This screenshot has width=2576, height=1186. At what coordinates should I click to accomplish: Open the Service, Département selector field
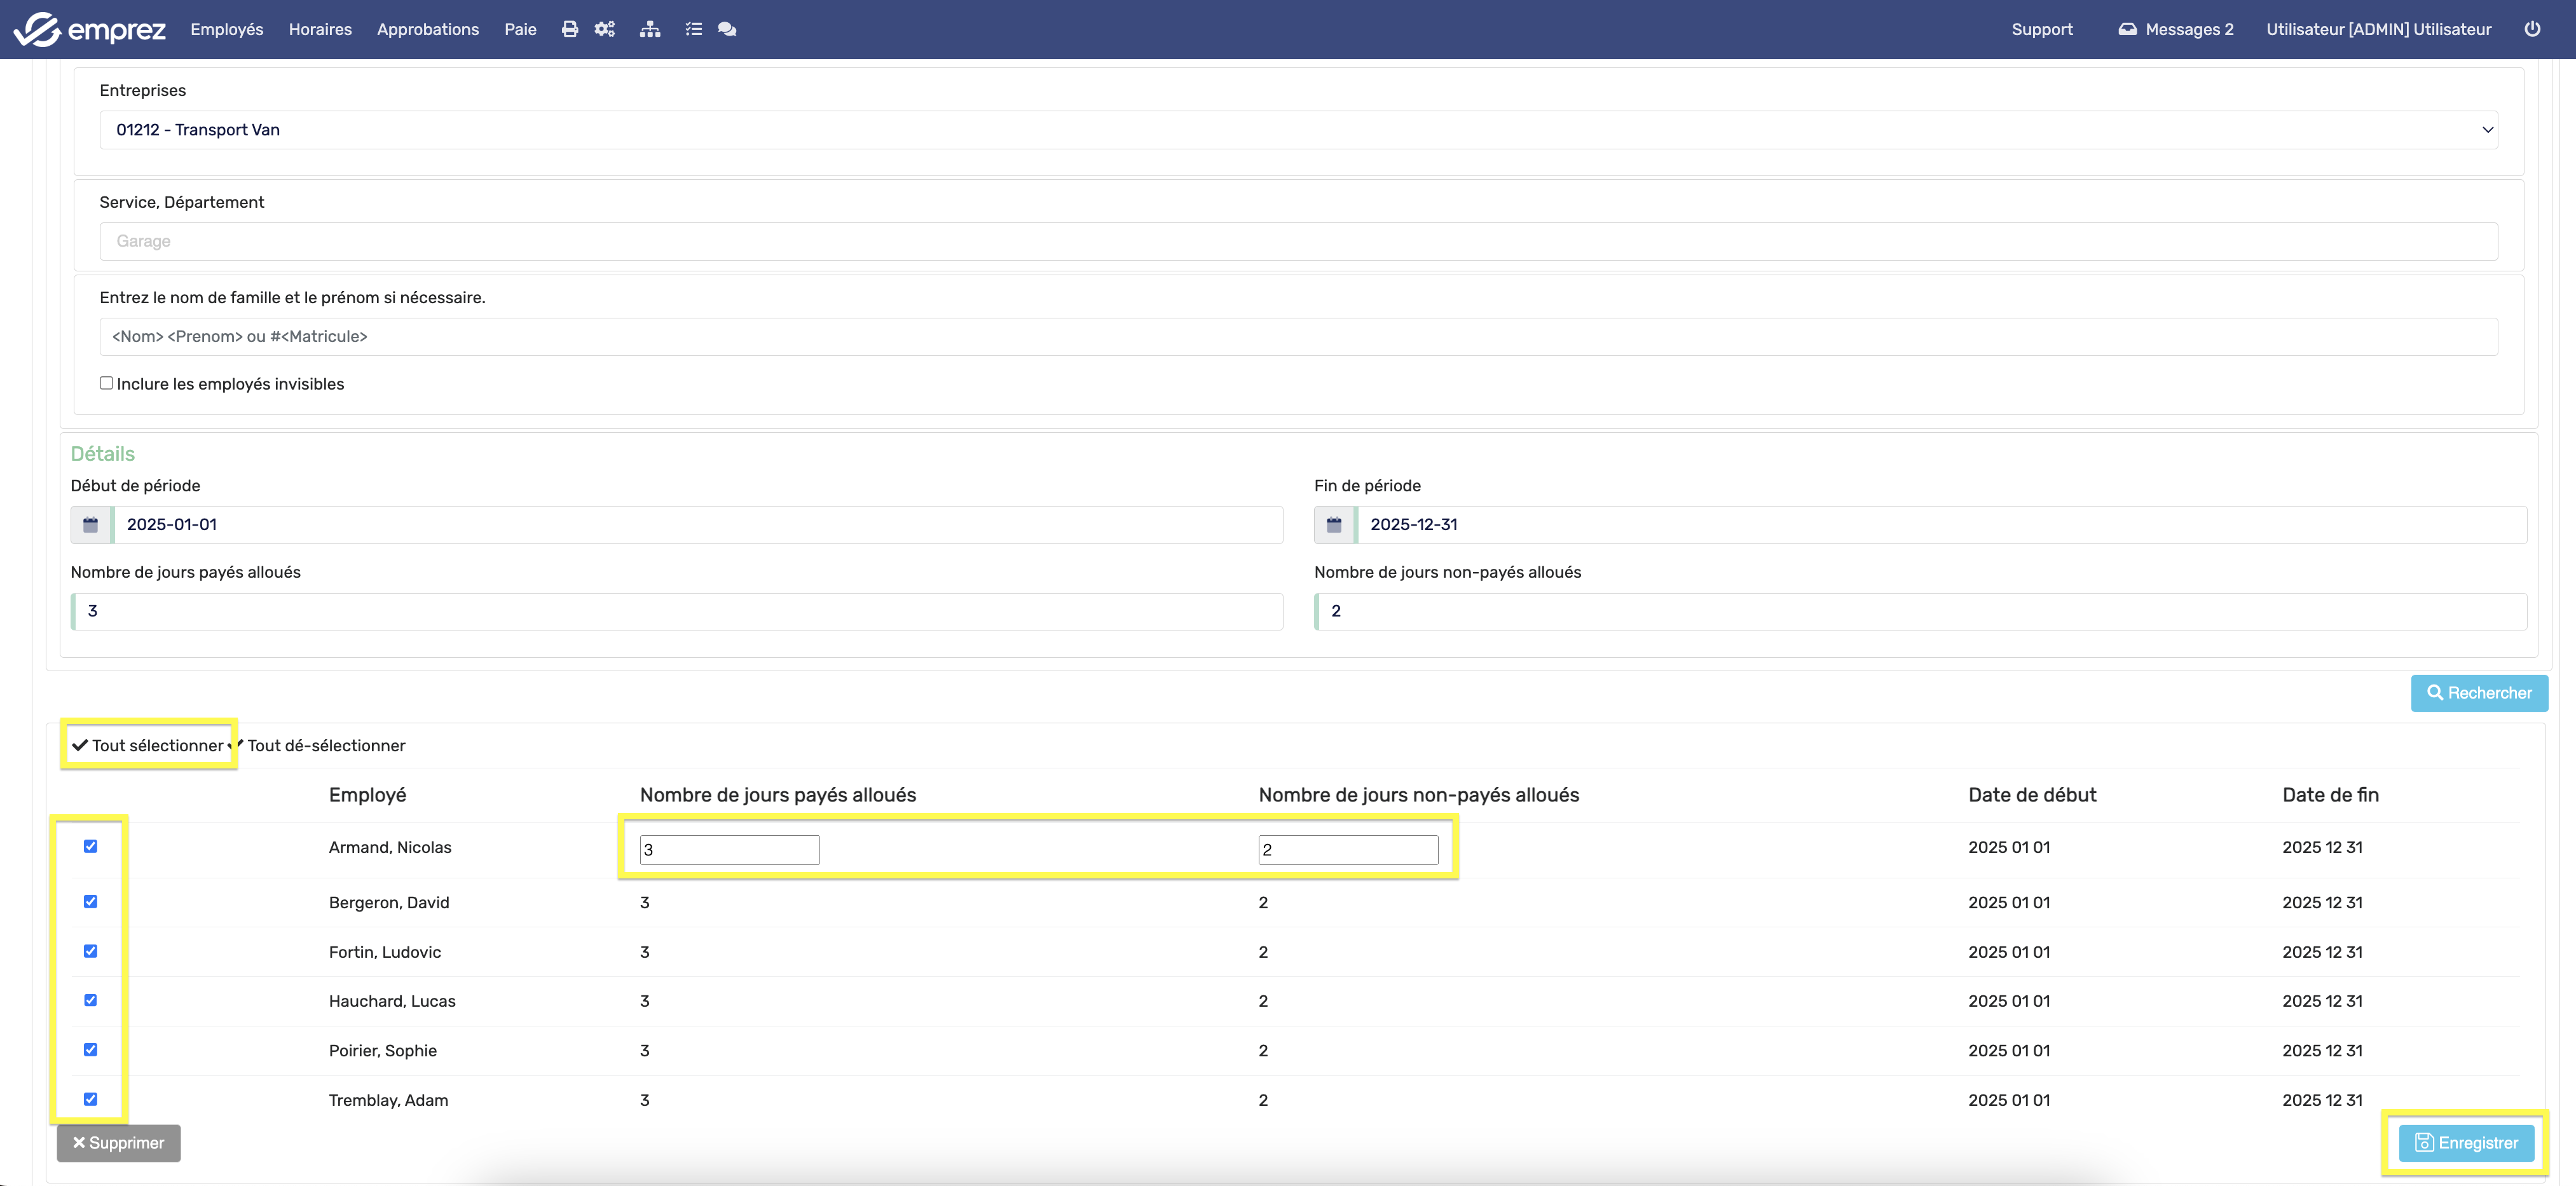tap(1298, 241)
